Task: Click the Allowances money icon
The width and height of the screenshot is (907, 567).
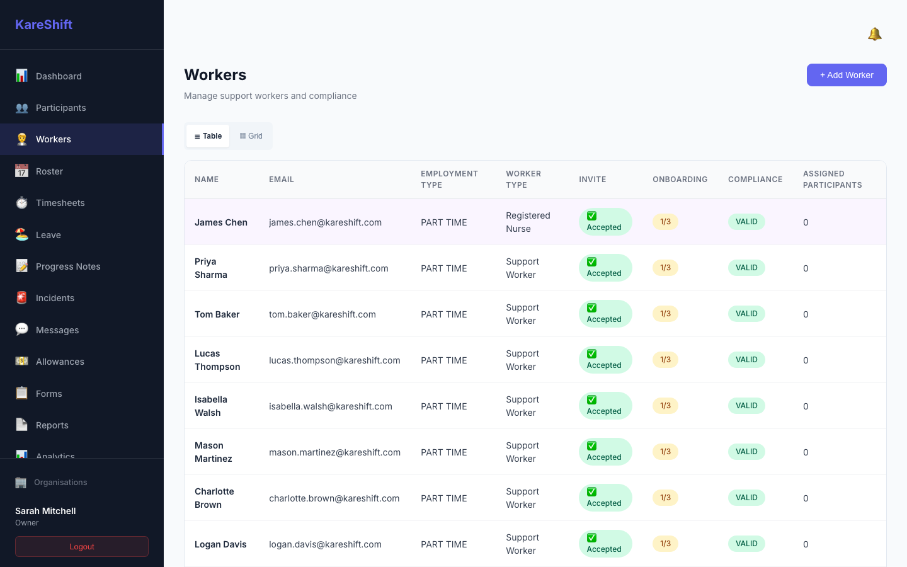Action: click(21, 361)
